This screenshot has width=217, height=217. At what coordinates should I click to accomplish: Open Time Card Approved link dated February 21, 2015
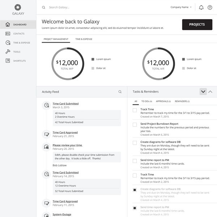pos(65,132)
